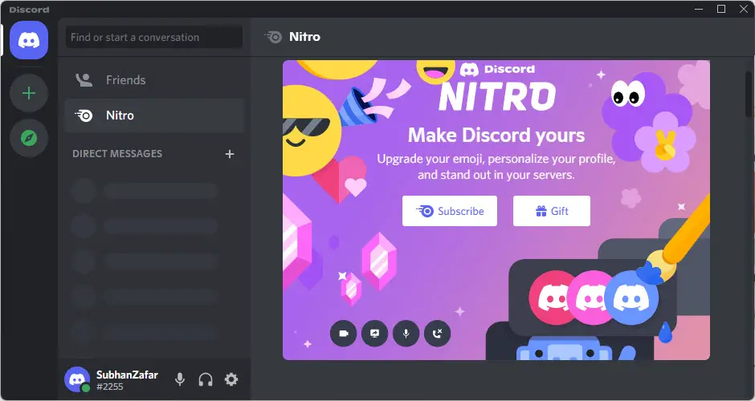This screenshot has width=755, height=401.
Task: Click the Nitro icon in page header
Action: (x=274, y=37)
